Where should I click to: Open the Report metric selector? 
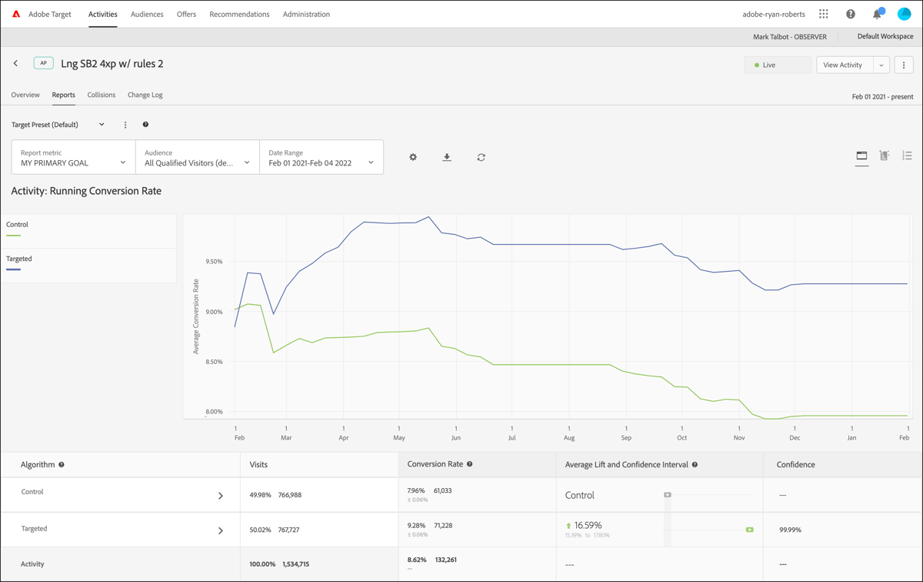[72, 157]
